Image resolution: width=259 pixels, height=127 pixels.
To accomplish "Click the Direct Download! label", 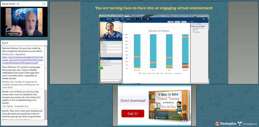I will pos(133,100).
